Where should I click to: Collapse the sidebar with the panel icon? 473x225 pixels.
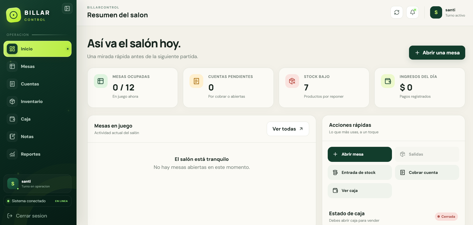click(67, 9)
